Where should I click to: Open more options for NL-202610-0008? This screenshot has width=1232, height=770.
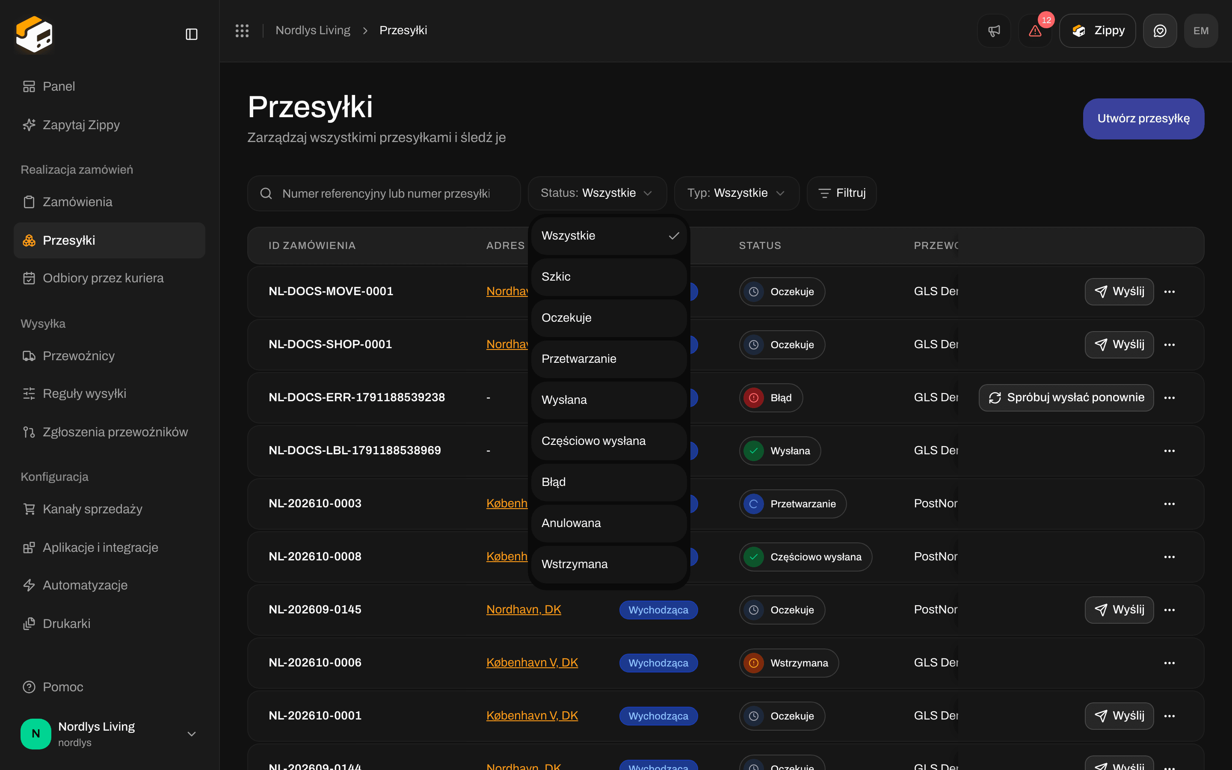[x=1170, y=557]
